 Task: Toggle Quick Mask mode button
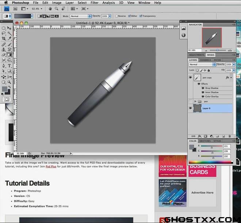click(7, 99)
